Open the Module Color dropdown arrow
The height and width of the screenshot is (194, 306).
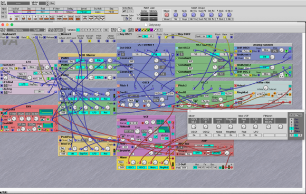(130, 19)
